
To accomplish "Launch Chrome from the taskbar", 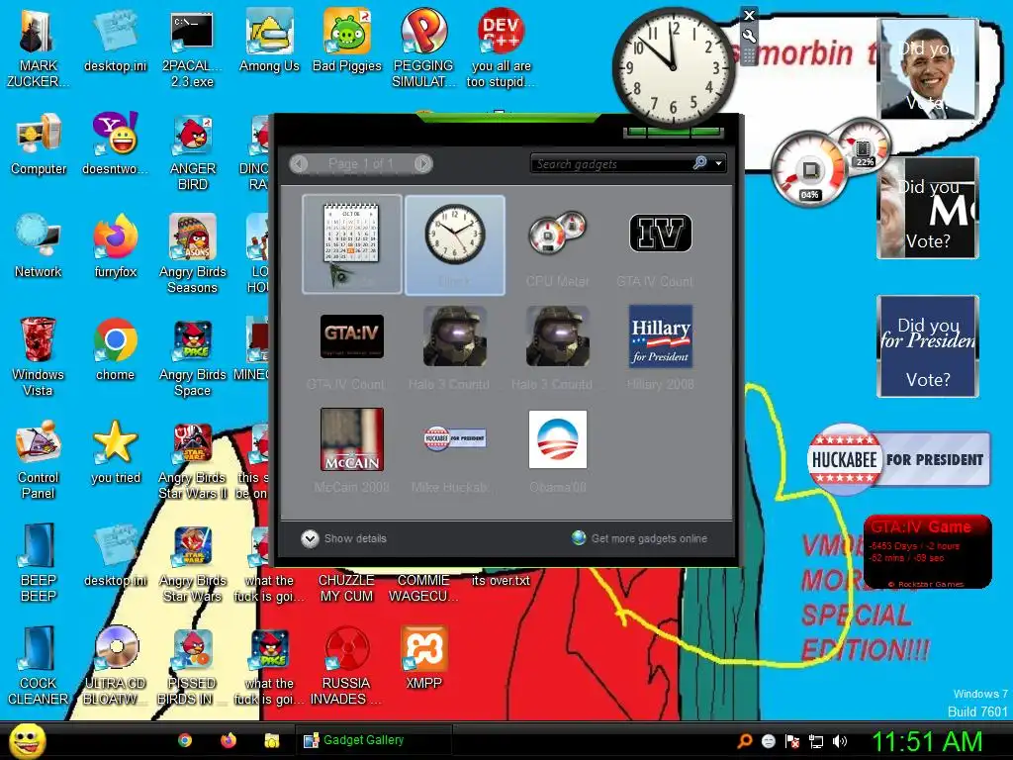I will 185,740.
